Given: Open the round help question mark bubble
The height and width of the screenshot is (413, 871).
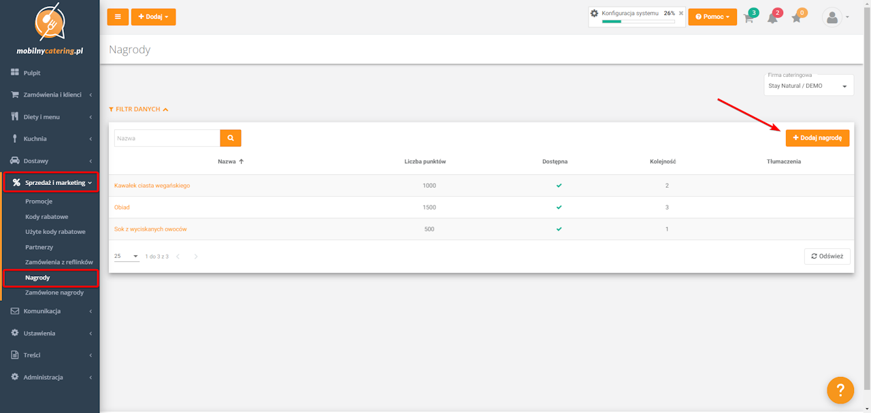Looking at the screenshot, I should [x=840, y=390].
